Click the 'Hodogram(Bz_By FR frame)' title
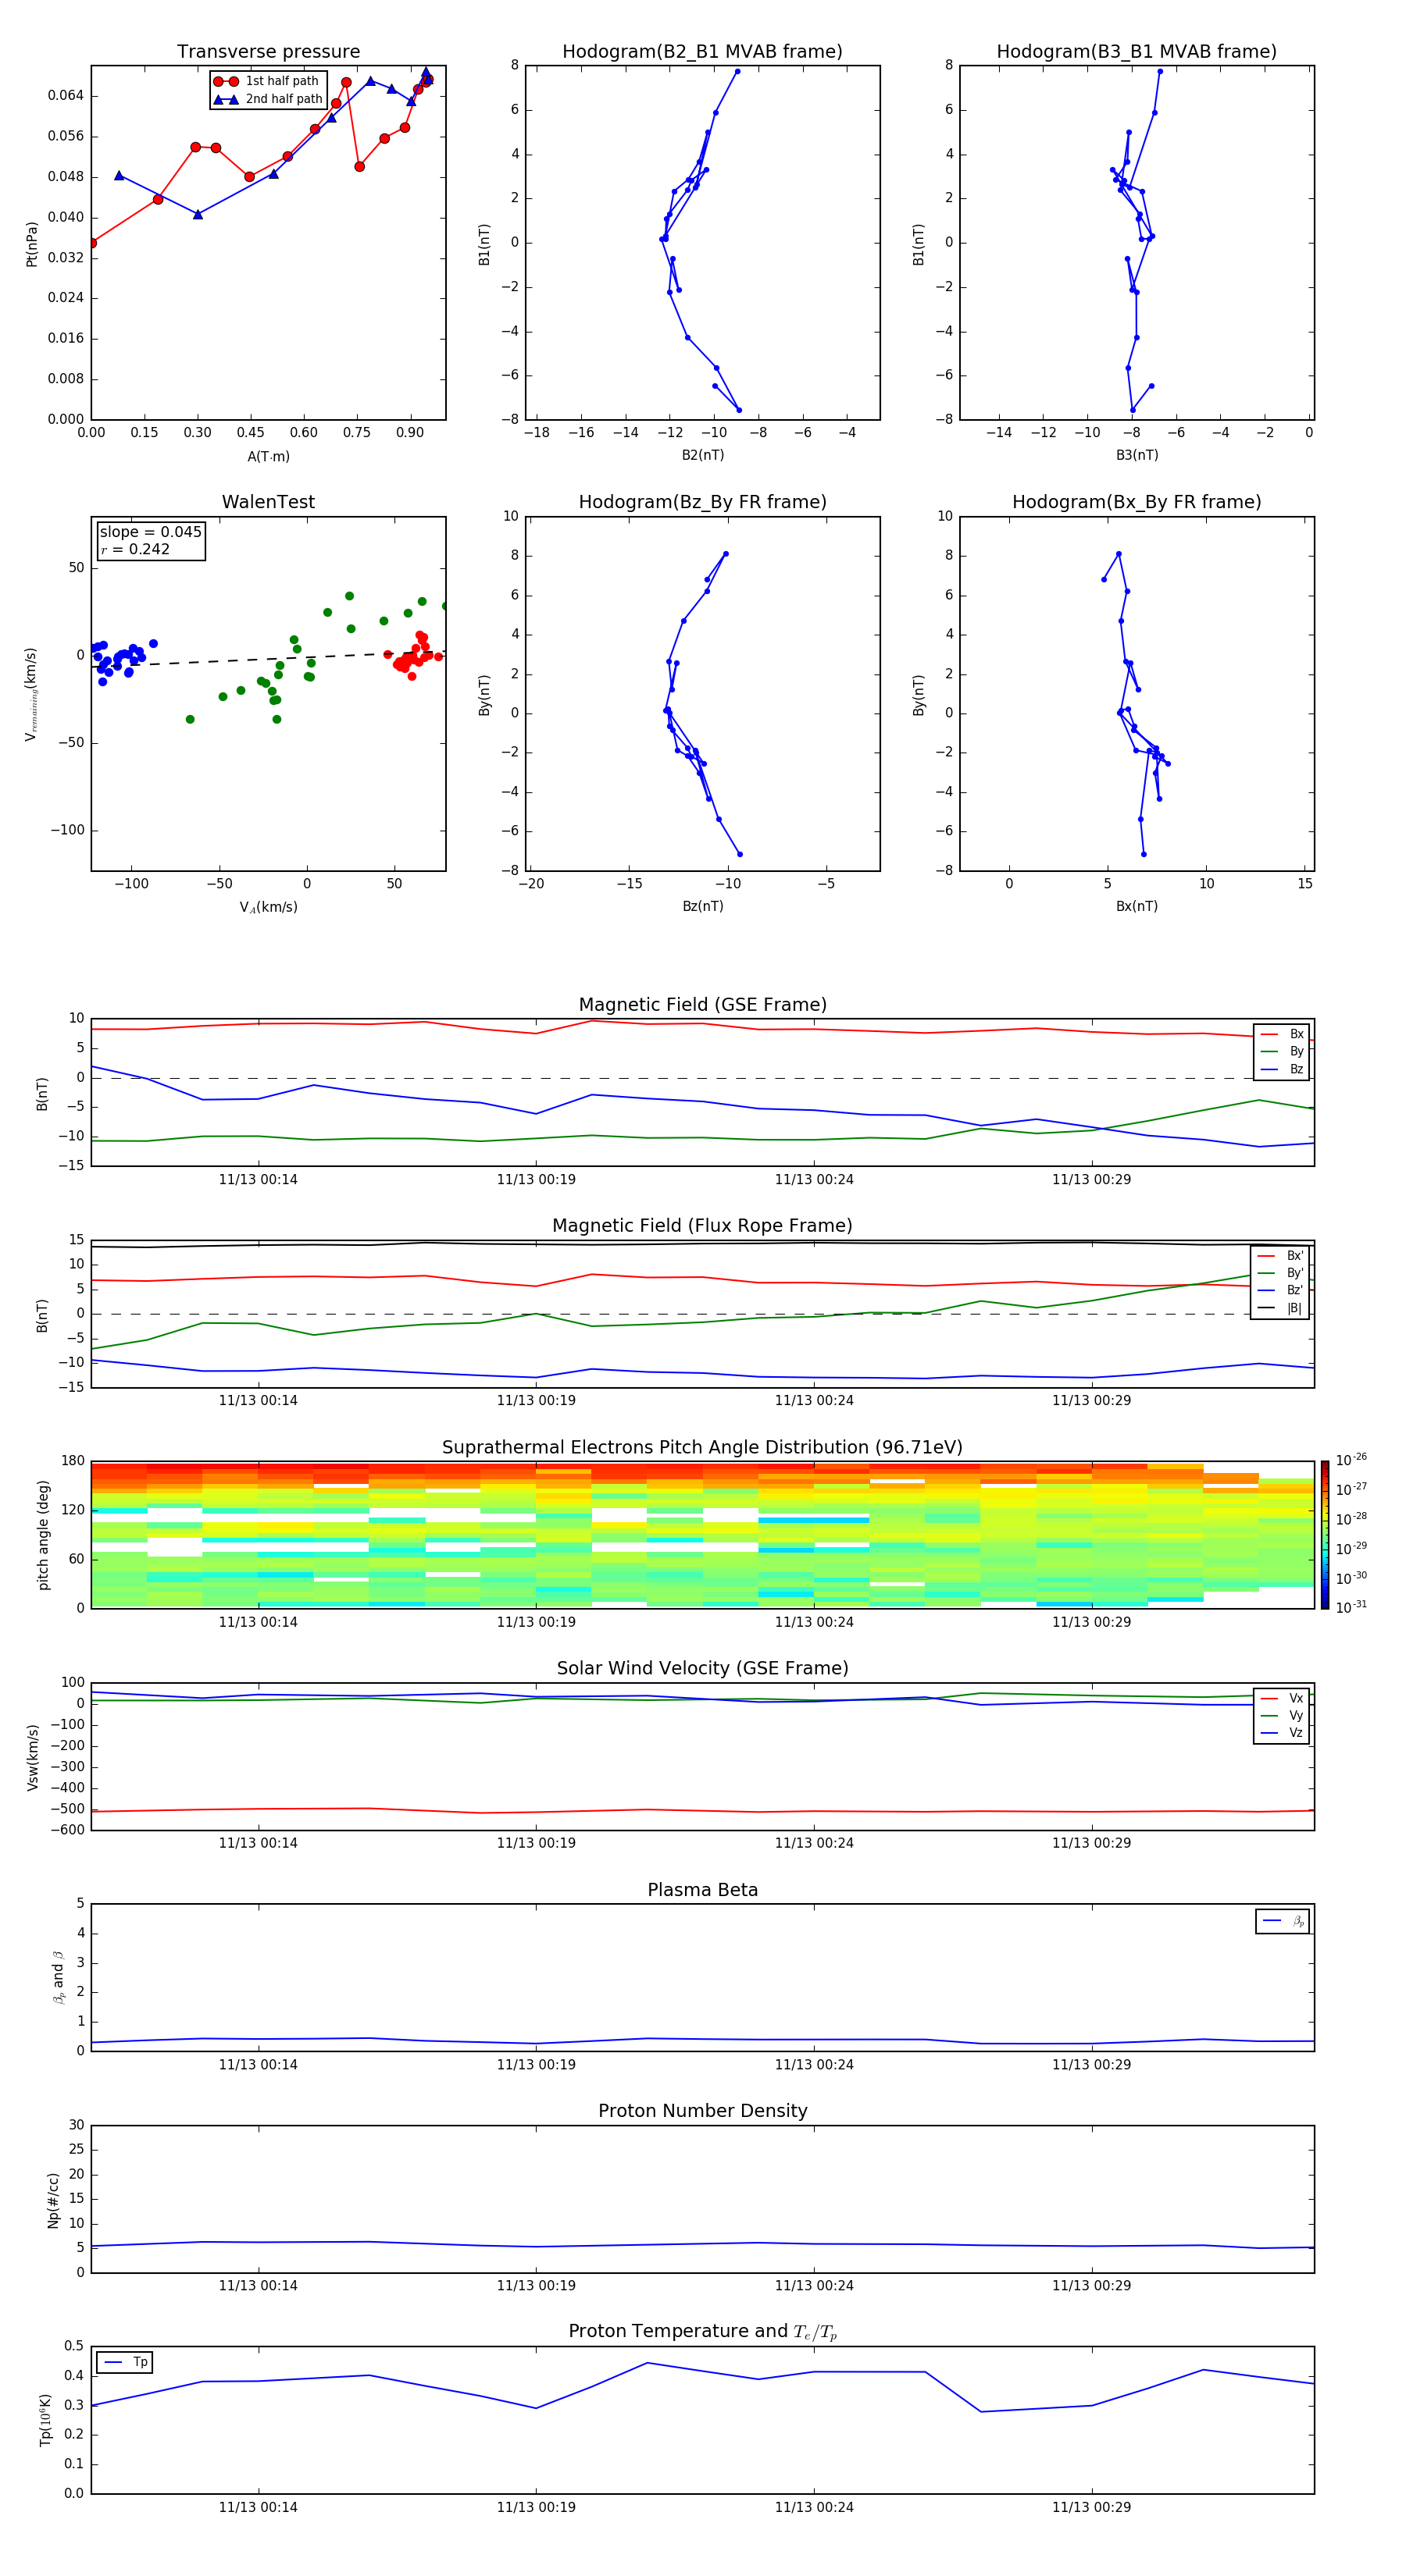The height and width of the screenshot is (2576, 1406). [702, 502]
